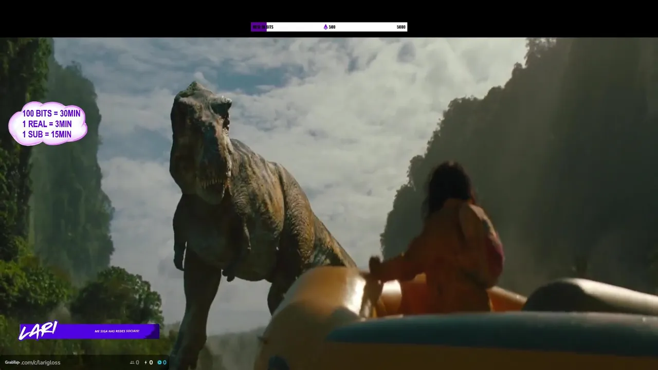The image size is (658, 370).
Task: Click the 500 bits progress value
Action: pos(332,27)
